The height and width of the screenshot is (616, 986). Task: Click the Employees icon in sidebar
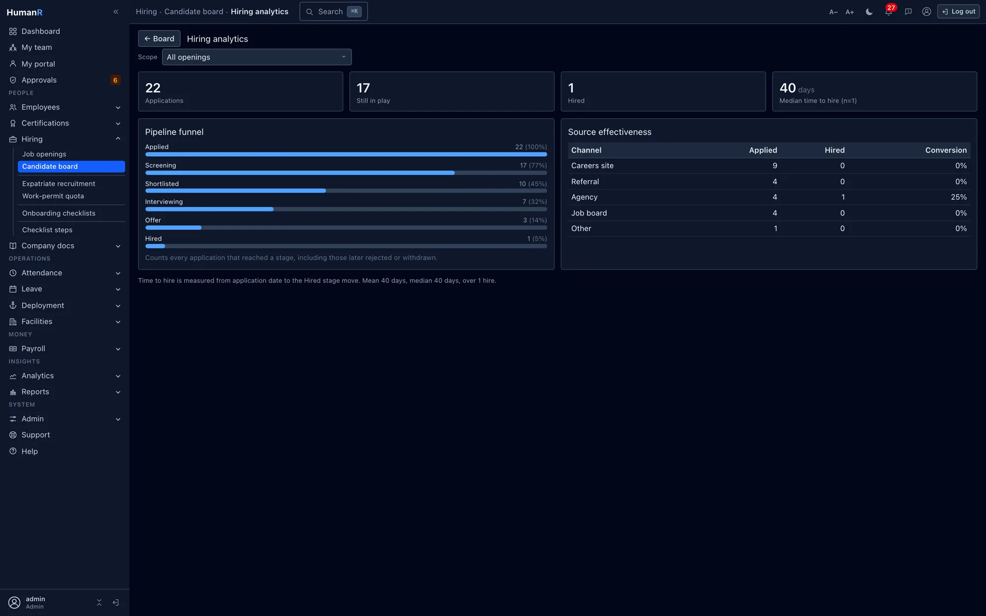[13, 107]
